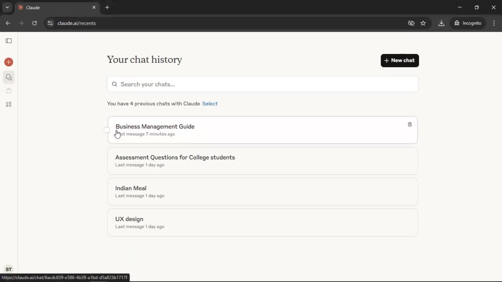The image size is (502, 282).
Task: Open the Indian Meal chat
Action: pyautogui.click(x=263, y=192)
